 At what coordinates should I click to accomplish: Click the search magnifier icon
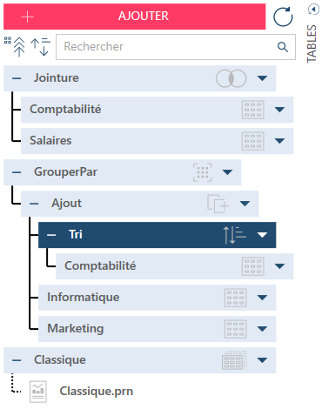[x=283, y=47]
